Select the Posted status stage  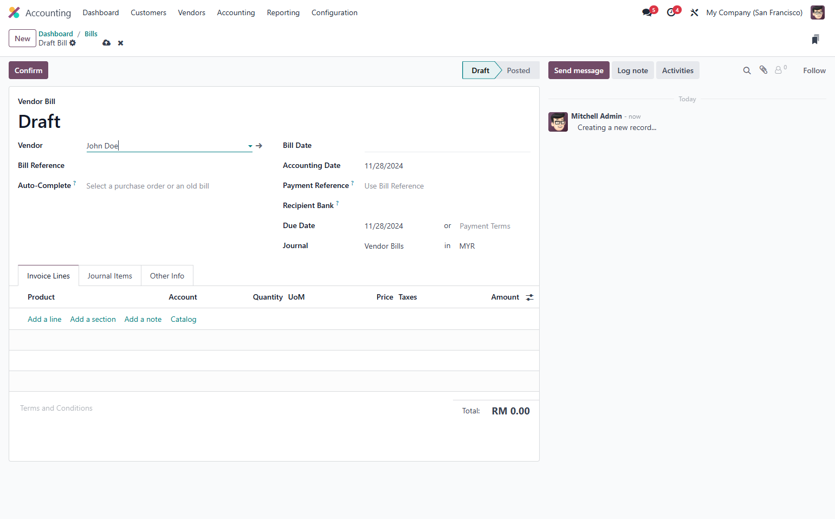518,70
